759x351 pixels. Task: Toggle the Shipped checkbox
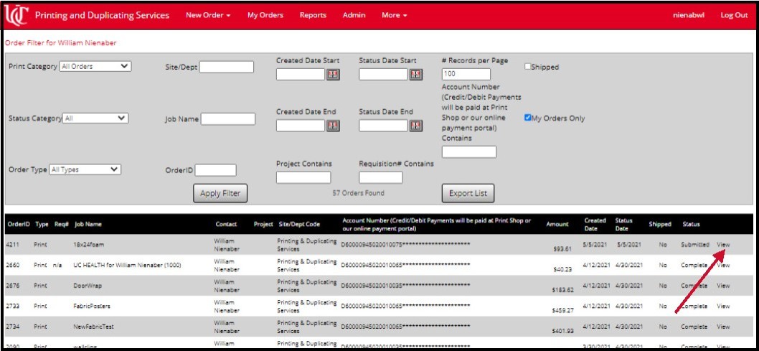[527, 67]
